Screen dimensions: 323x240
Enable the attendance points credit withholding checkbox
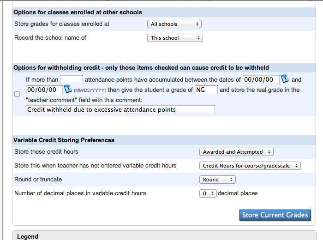17,94
